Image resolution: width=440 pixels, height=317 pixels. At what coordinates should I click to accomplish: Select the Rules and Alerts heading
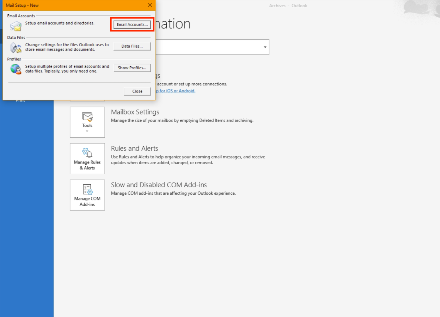click(134, 149)
